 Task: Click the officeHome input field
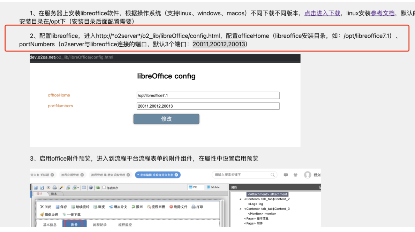coord(208,95)
